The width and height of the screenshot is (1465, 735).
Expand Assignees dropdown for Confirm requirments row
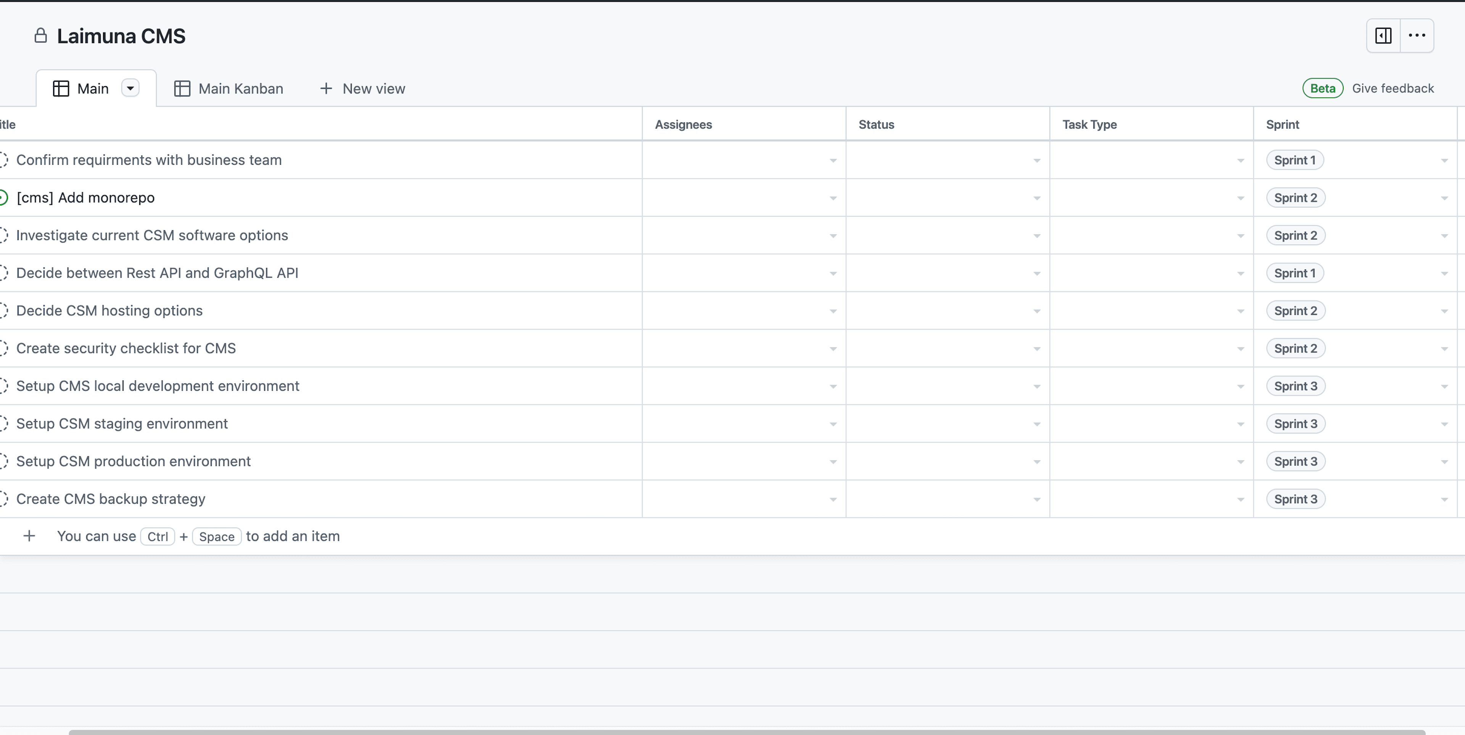pyautogui.click(x=832, y=161)
